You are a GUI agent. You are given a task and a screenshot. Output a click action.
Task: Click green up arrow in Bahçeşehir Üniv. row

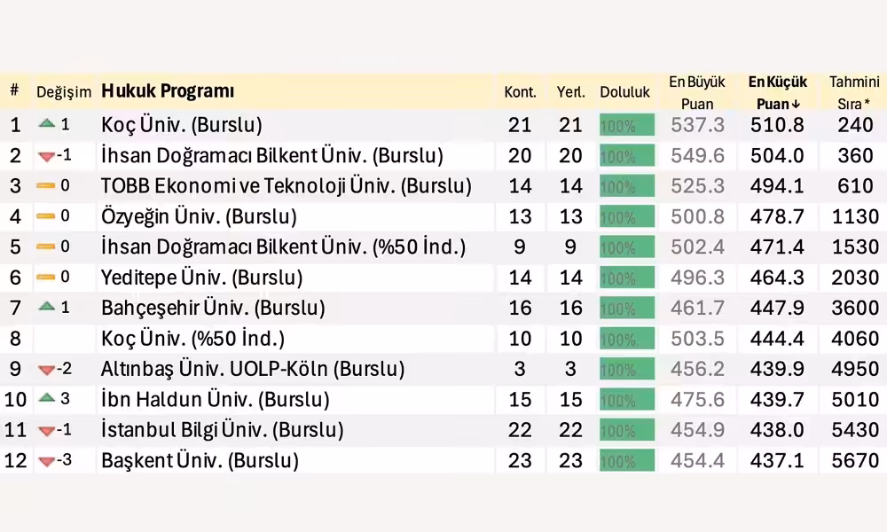pyautogui.click(x=47, y=307)
